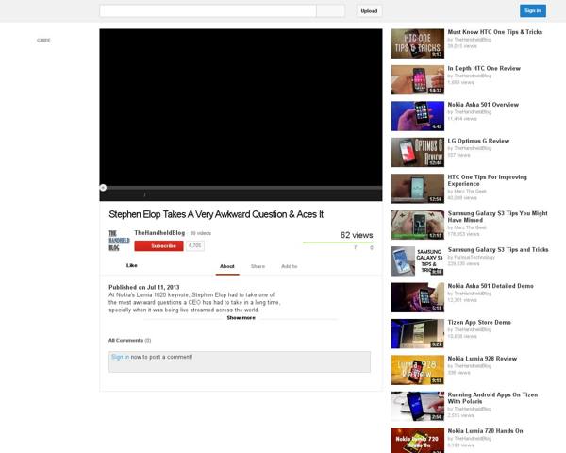Click the blank search submit button

pos(330,11)
